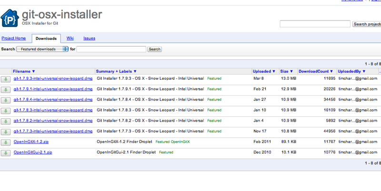The height and width of the screenshot is (191, 381).
Task: Click the green OpenInGitX label
Action: point(180,142)
